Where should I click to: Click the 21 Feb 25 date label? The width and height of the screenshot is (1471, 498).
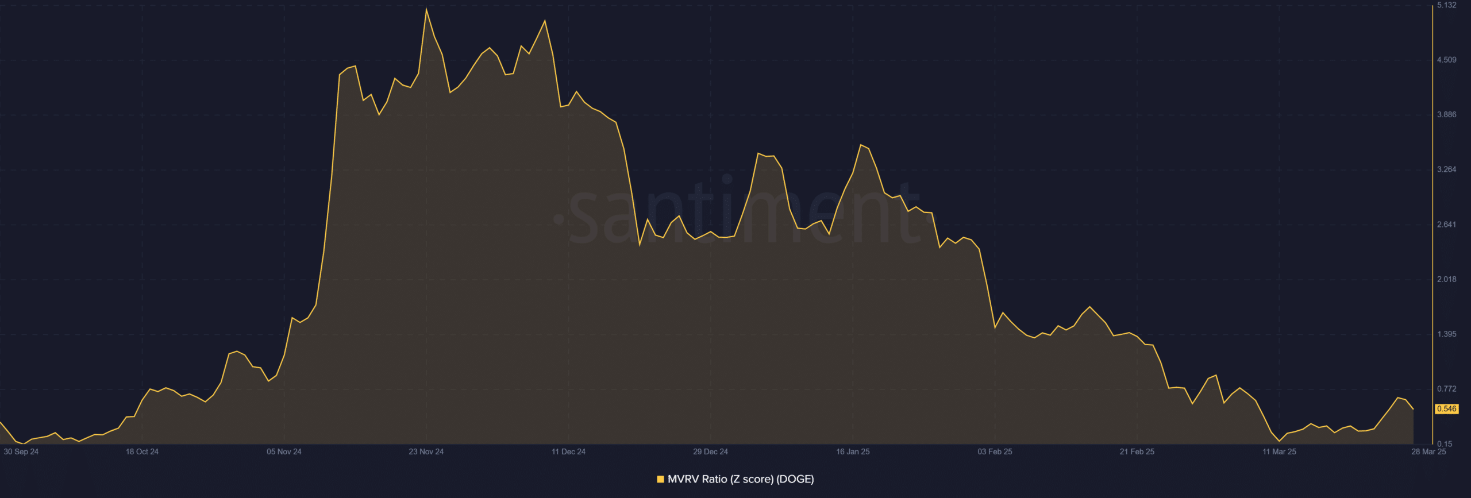[1137, 451]
